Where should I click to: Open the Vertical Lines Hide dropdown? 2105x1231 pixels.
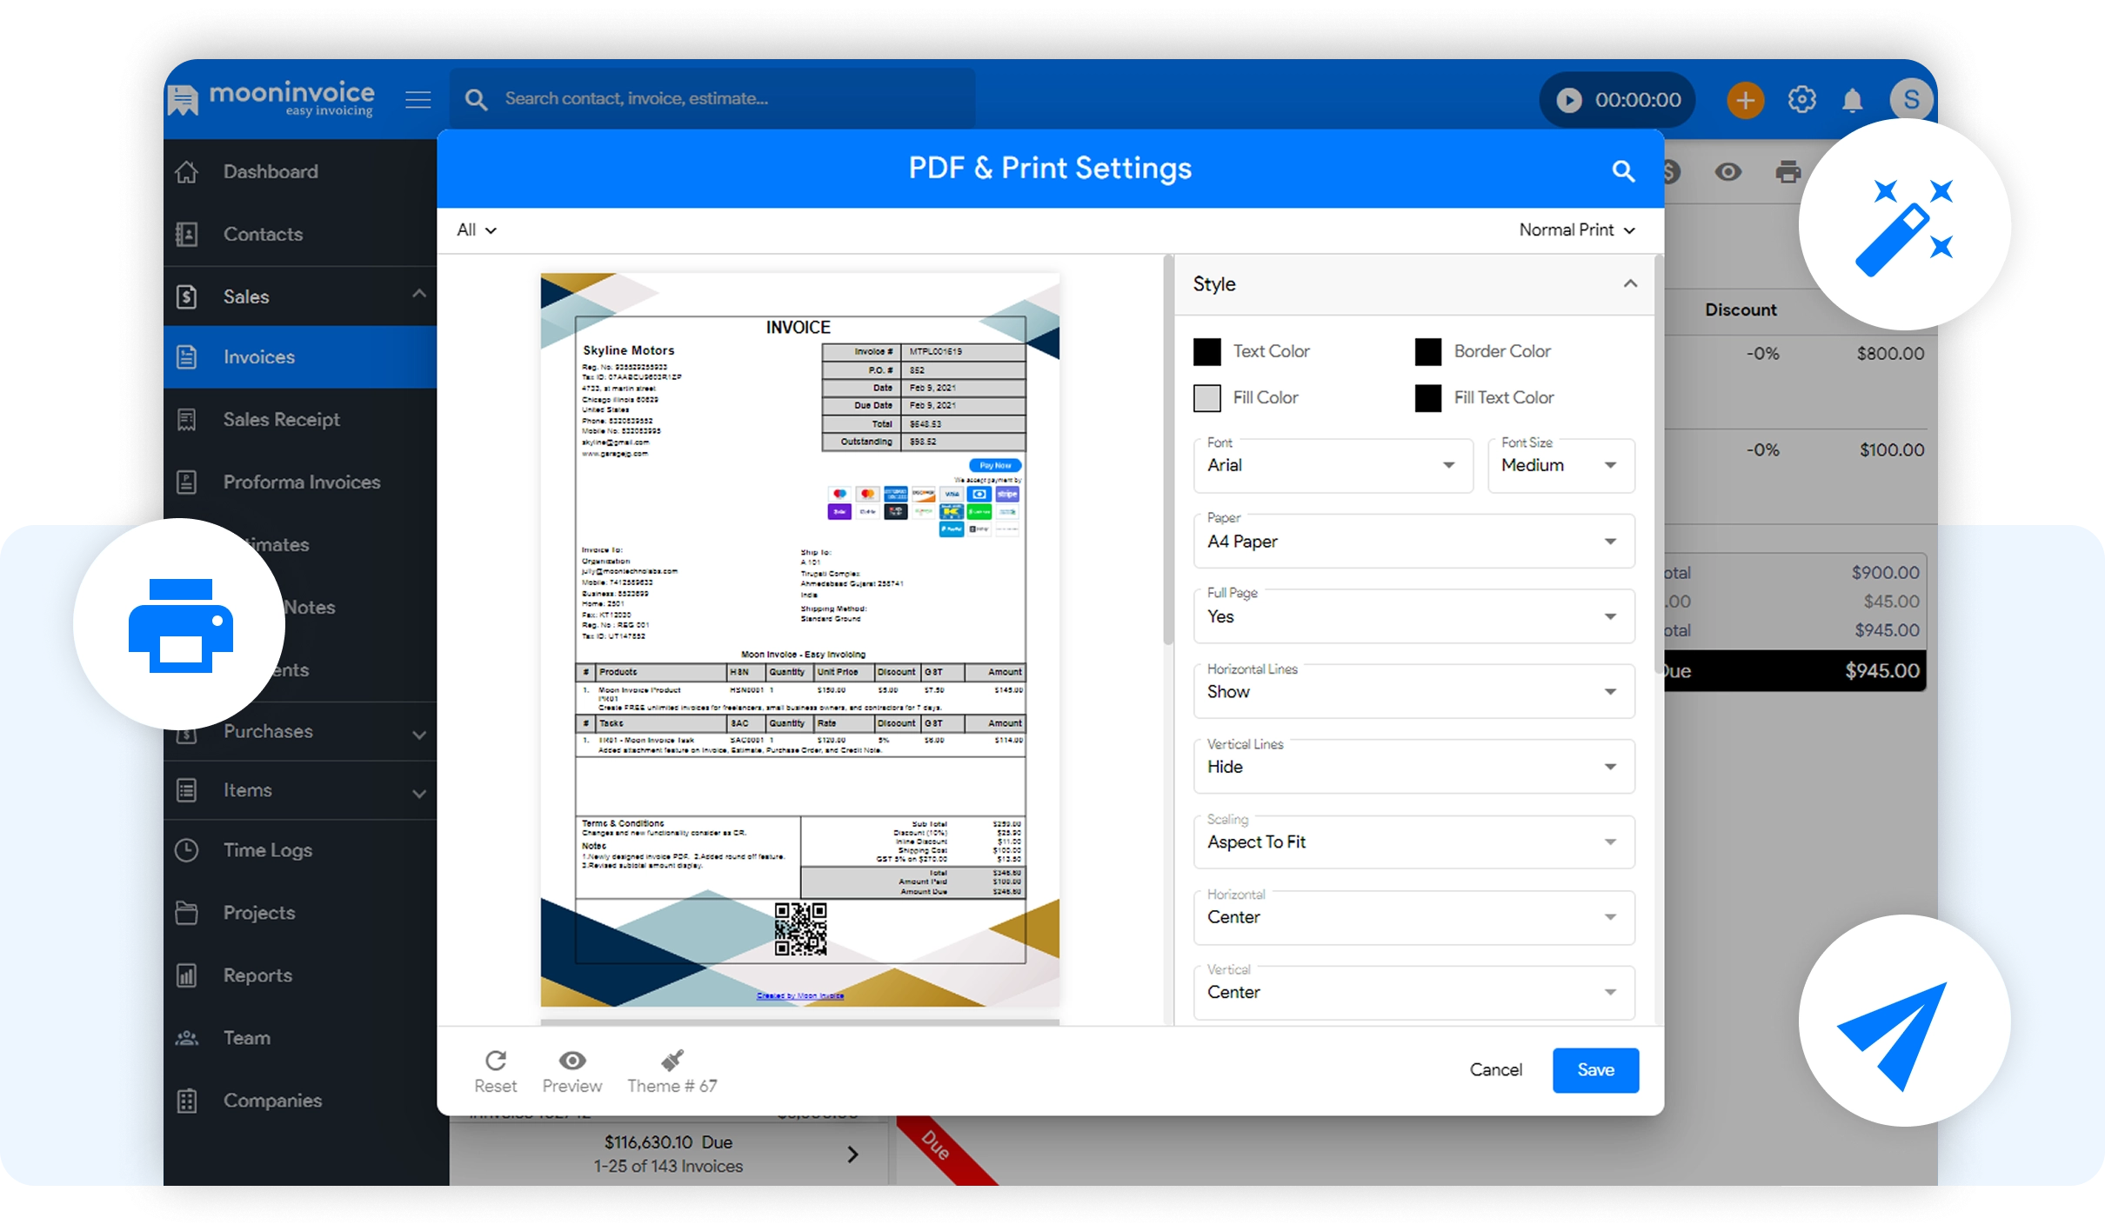coord(1413,767)
